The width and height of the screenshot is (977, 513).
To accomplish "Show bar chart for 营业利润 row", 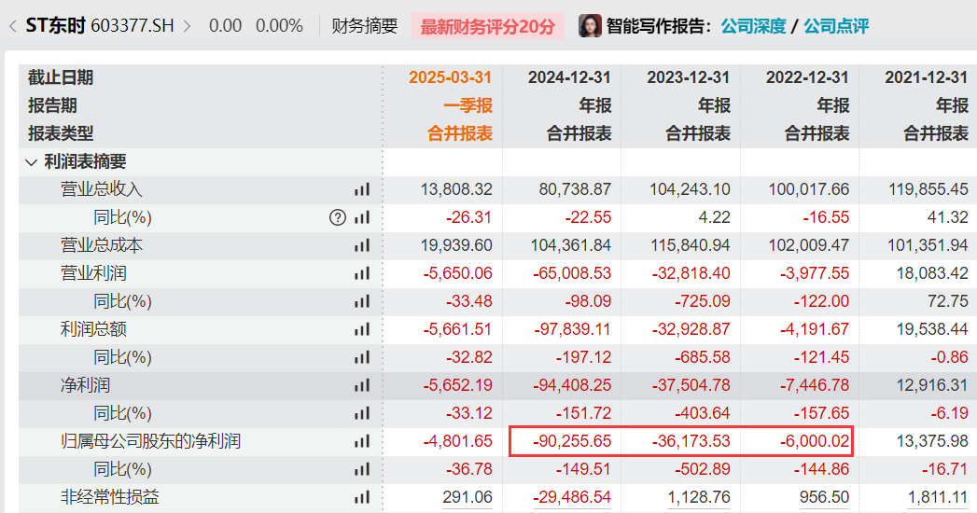I will coord(361,273).
